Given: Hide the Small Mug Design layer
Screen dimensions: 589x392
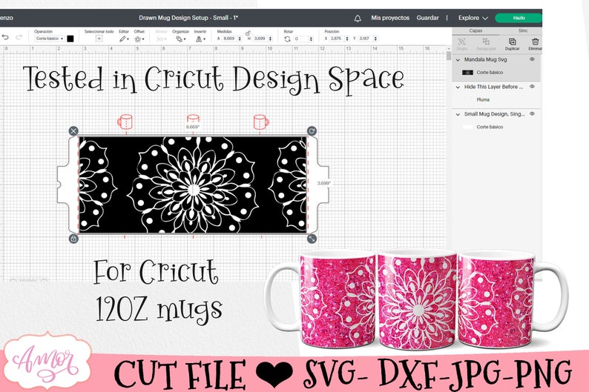Looking at the screenshot, I should coord(533,114).
